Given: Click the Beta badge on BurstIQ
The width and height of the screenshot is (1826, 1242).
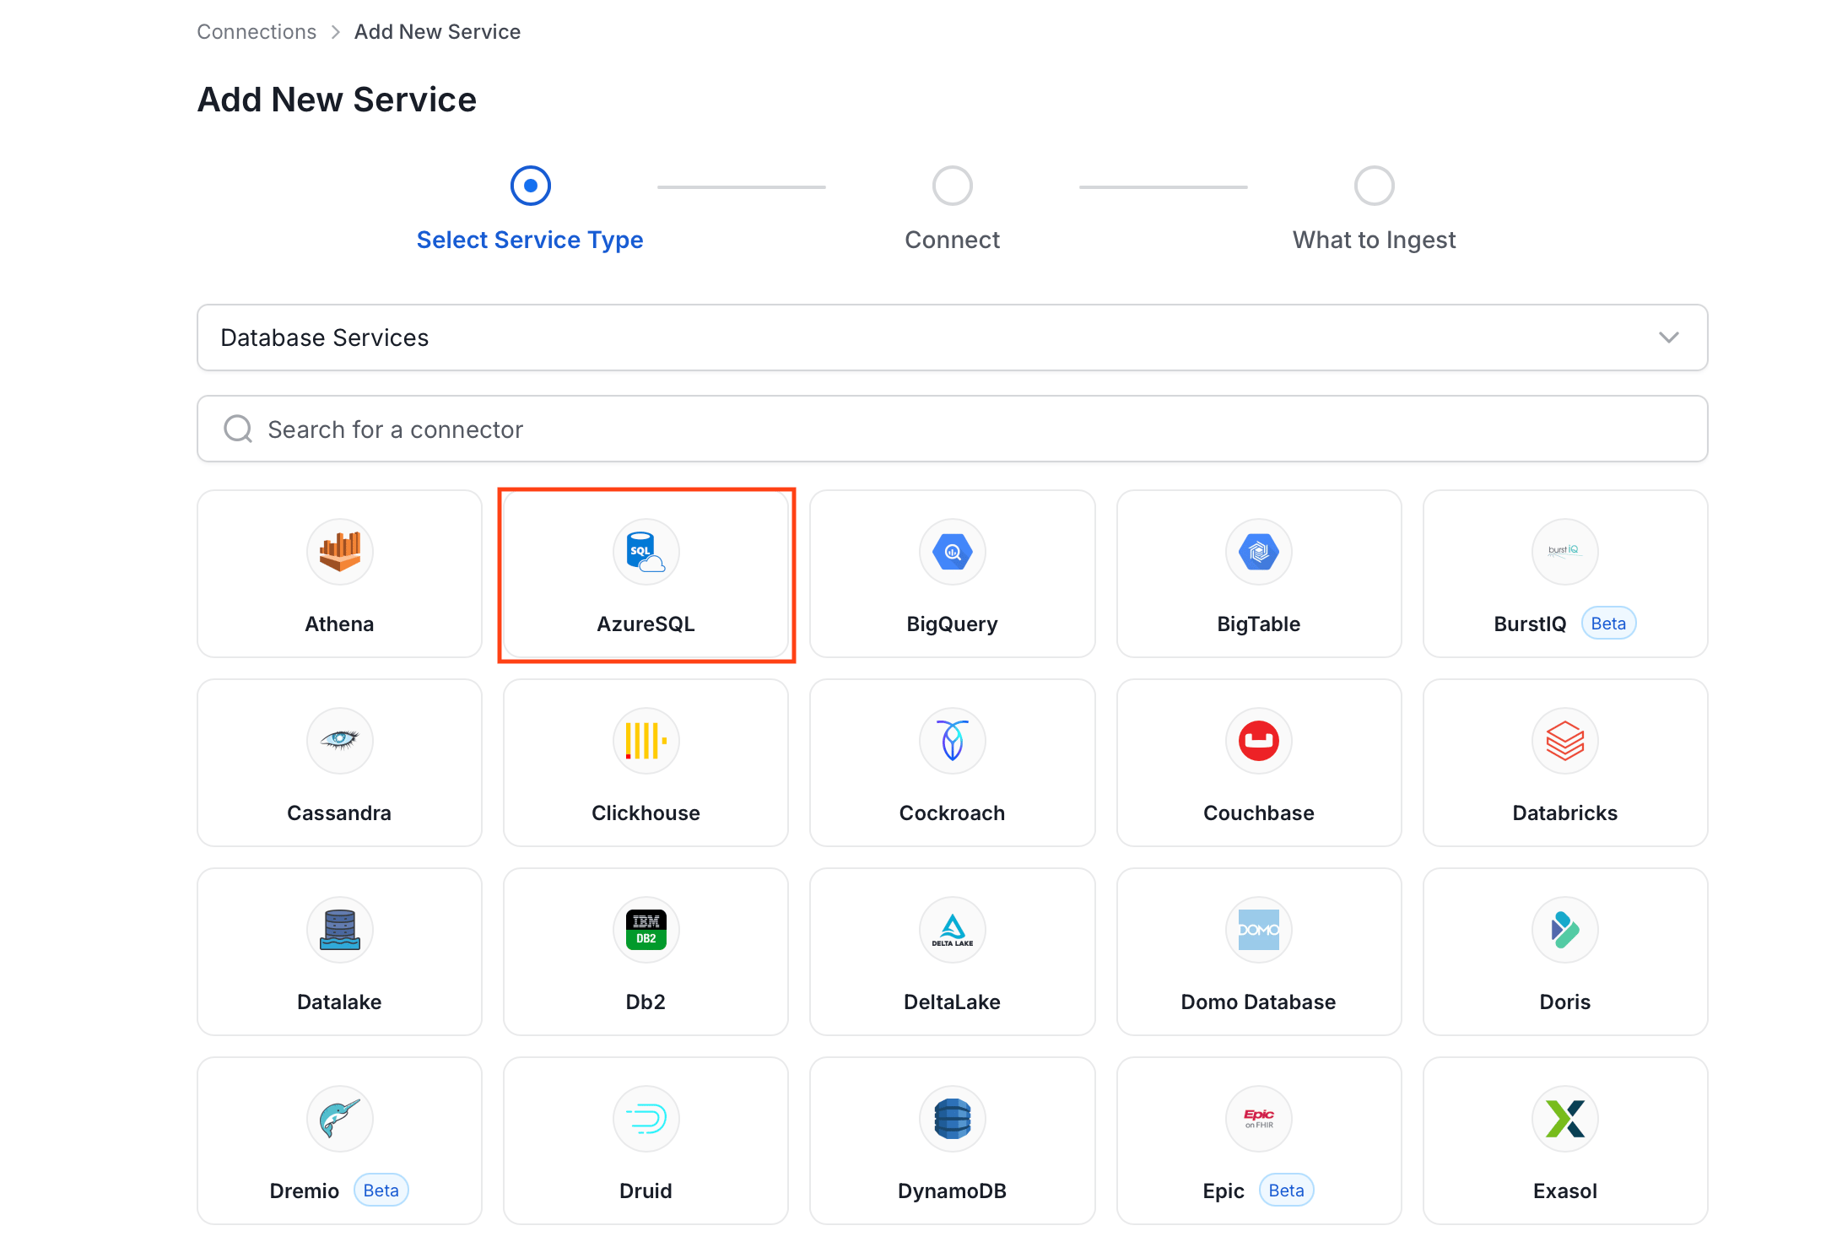Looking at the screenshot, I should point(1608,624).
